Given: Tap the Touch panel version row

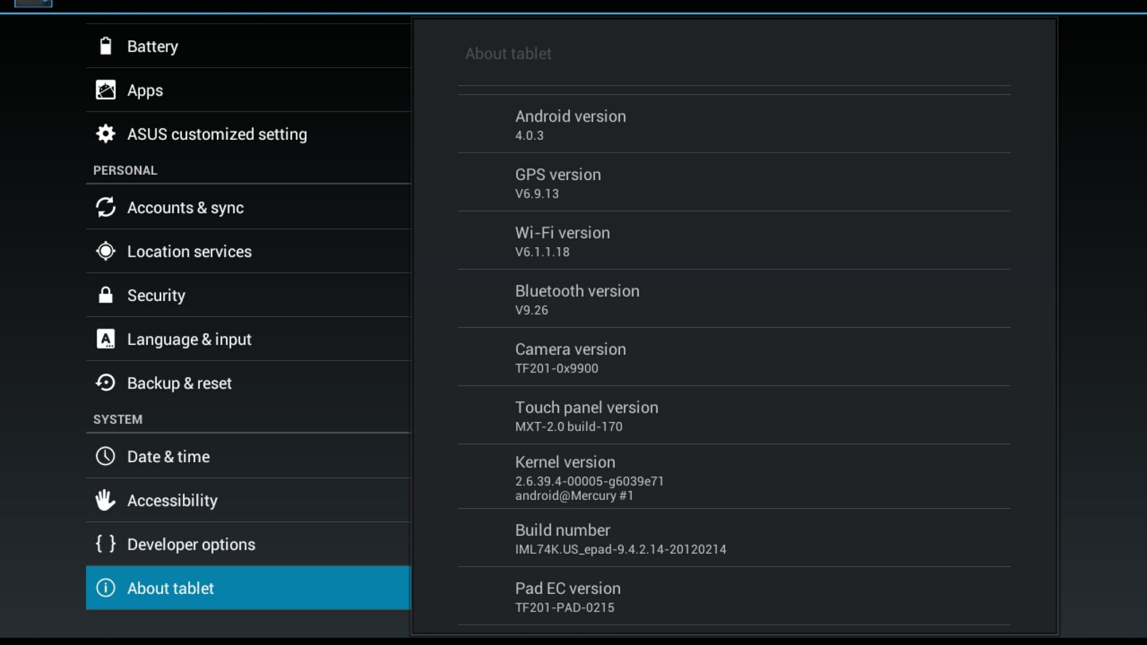Looking at the screenshot, I should pyautogui.click(x=733, y=416).
